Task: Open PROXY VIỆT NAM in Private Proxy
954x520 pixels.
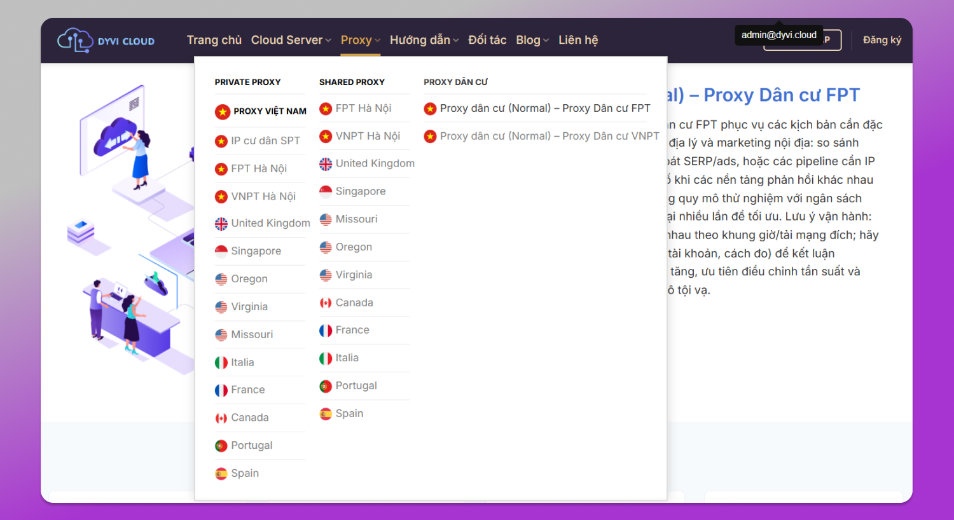Action: (x=270, y=111)
